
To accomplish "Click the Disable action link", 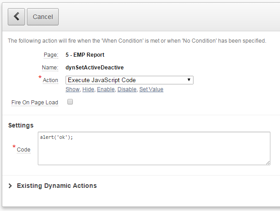I will point(127,89).
